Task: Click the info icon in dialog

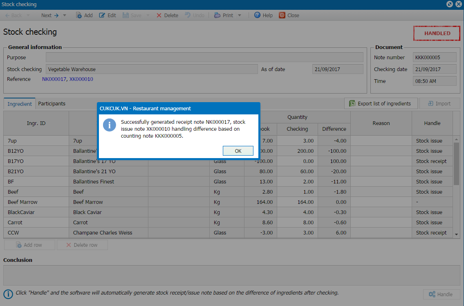Action: [x=109, y=125]
